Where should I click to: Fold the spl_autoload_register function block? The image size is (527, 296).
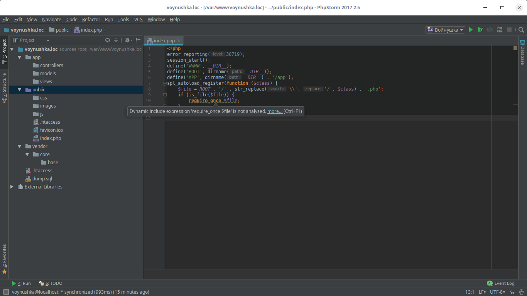click(165, 83)
